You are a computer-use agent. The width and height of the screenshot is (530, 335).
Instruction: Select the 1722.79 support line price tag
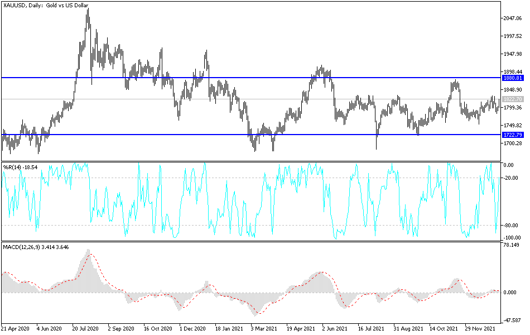click(512, 135)
